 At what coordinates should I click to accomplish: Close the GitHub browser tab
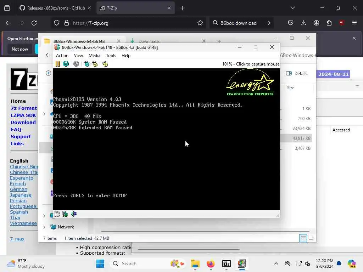89,8
